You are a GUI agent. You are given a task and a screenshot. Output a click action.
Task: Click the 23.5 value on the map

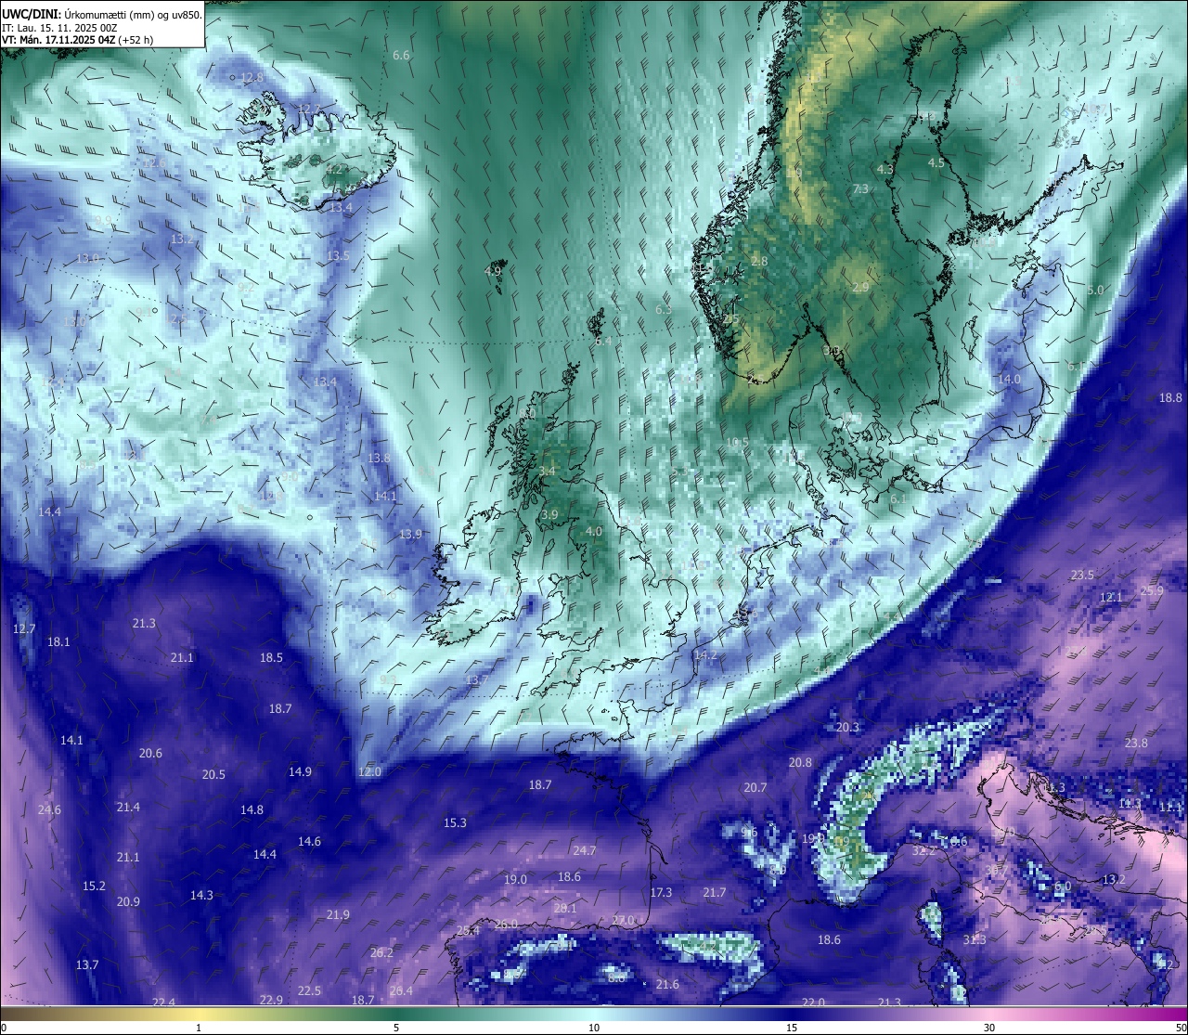tap(1082, 575)
